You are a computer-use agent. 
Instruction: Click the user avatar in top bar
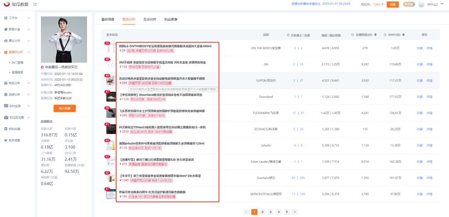point(421,4)
